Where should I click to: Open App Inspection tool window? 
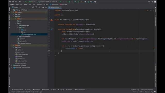pyautogui.click(x=80, y=90)
